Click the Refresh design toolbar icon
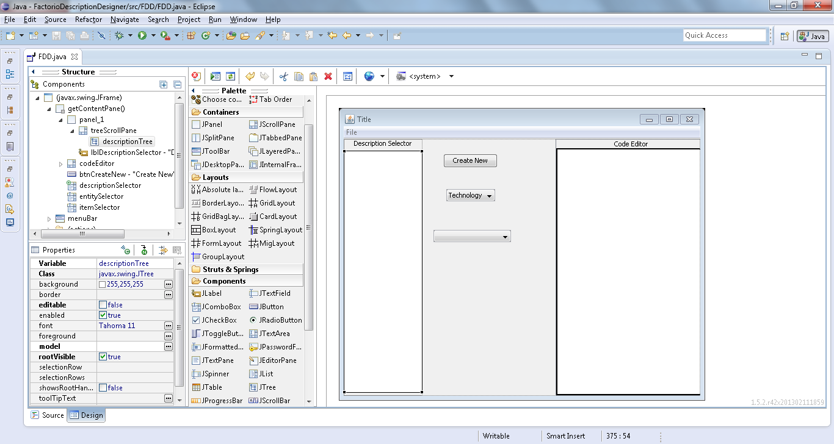The image size is (834, 444). point(230,76)
